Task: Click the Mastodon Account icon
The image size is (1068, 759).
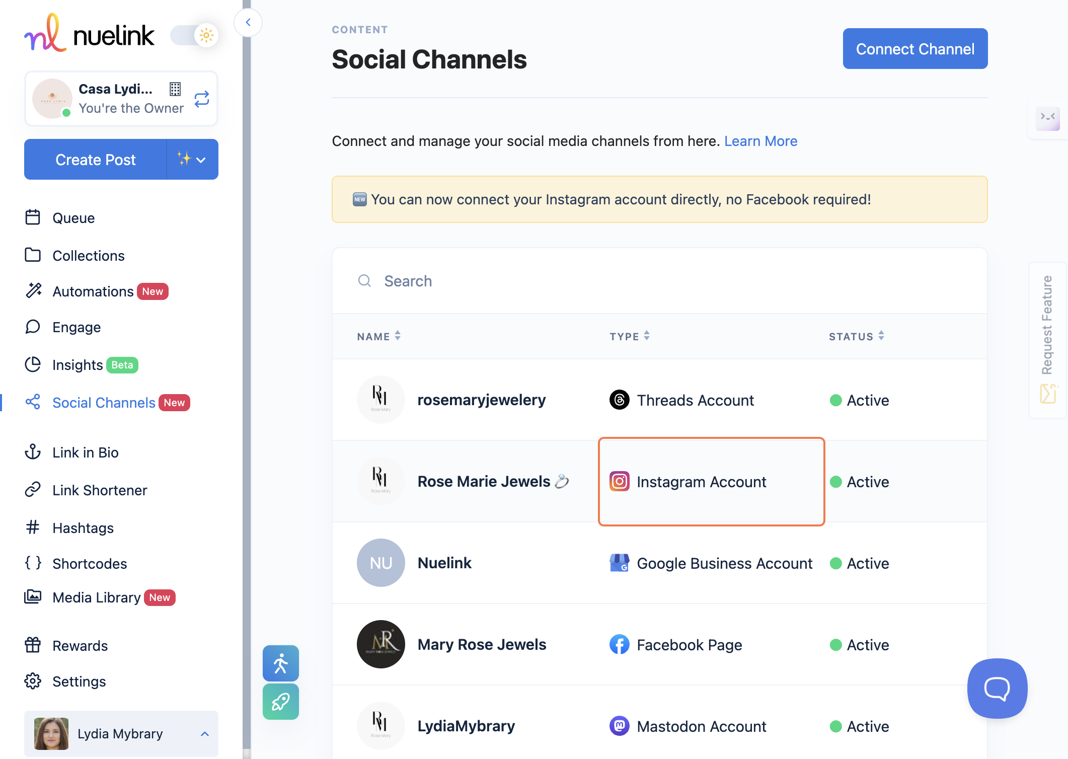Action: pyautogui.click(x=619, y=726)
